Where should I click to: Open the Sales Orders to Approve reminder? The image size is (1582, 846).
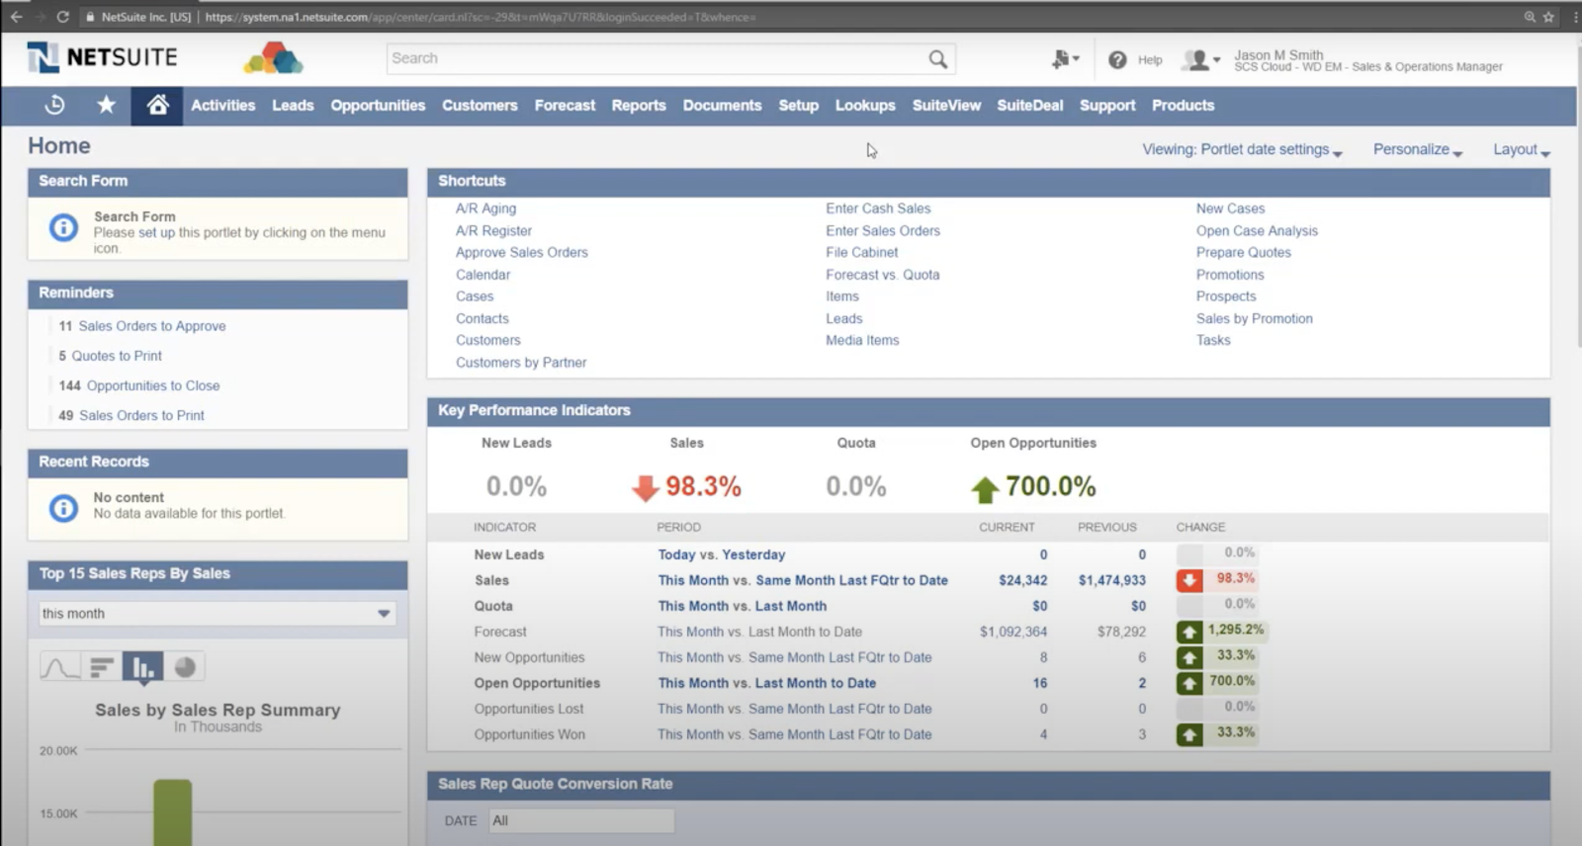click(152, 326)
